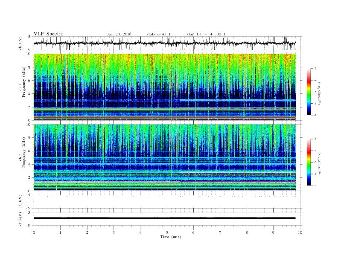Click inside the ch.1 spectrogram plot
The width and height of the screenshot is (338, 261).
[x=165, y=87]
